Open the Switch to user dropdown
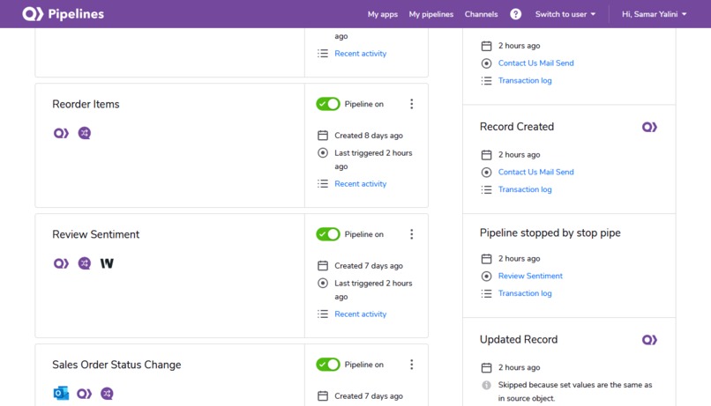 565,14
